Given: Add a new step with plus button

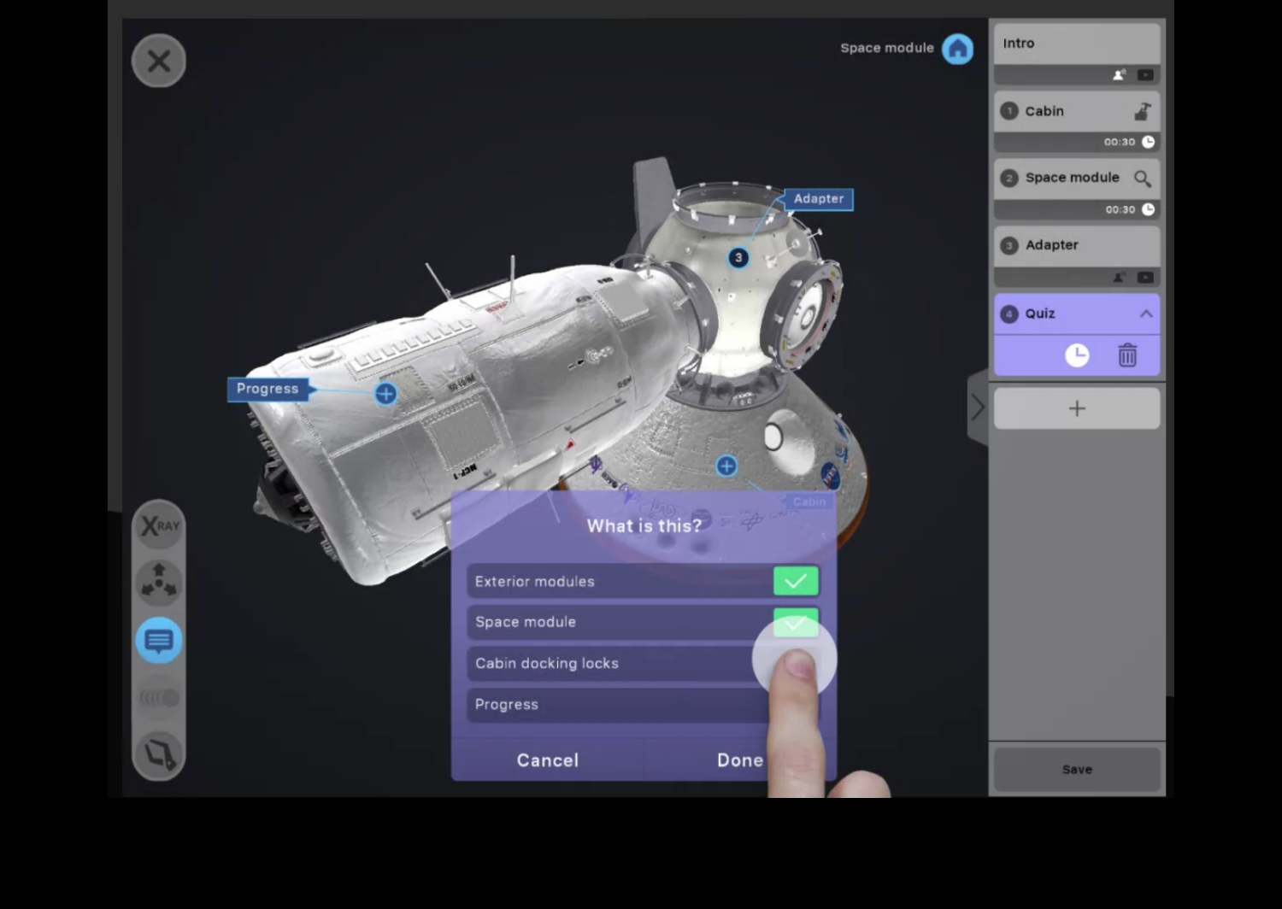Looking at the screenshot, I should point(1077,408).
